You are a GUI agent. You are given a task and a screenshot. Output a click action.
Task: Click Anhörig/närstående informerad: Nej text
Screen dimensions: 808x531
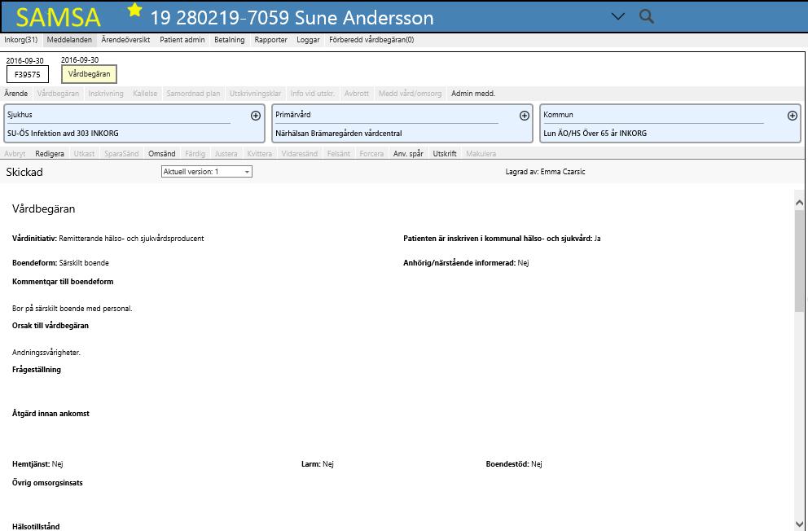tap(466, 263)
